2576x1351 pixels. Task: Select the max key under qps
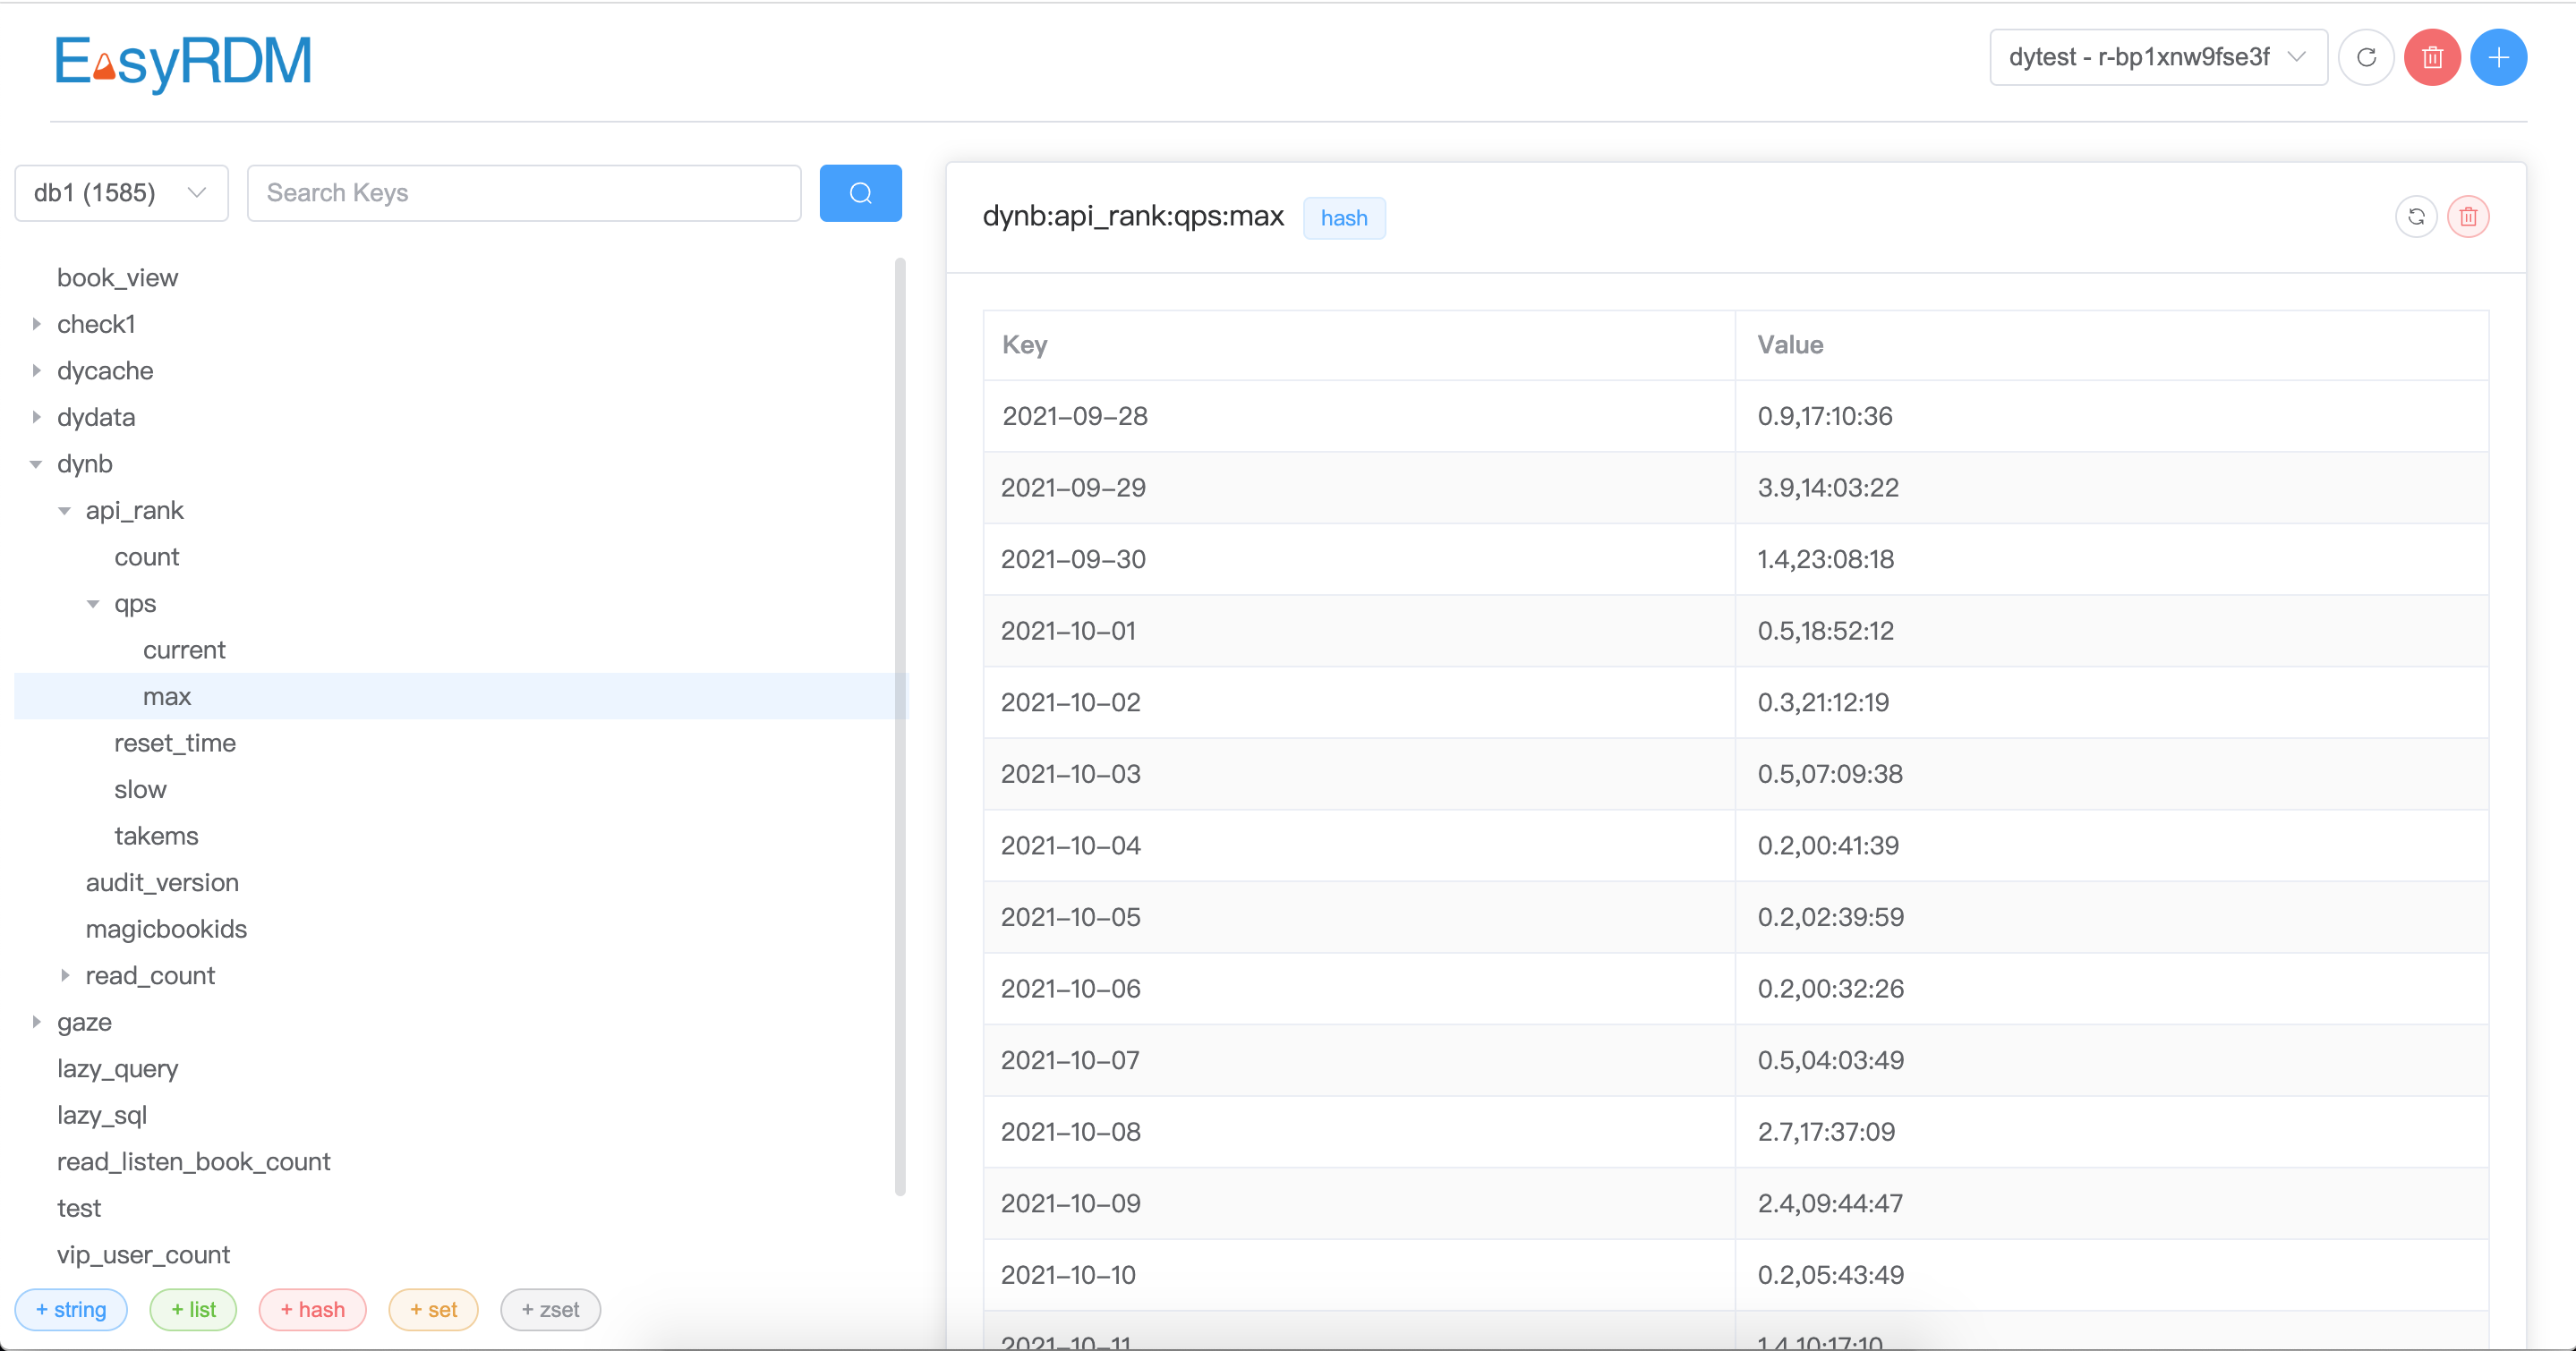[x=167, y=696]
